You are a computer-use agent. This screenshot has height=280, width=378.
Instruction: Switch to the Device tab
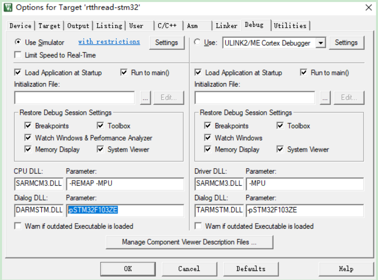point(21,26)
